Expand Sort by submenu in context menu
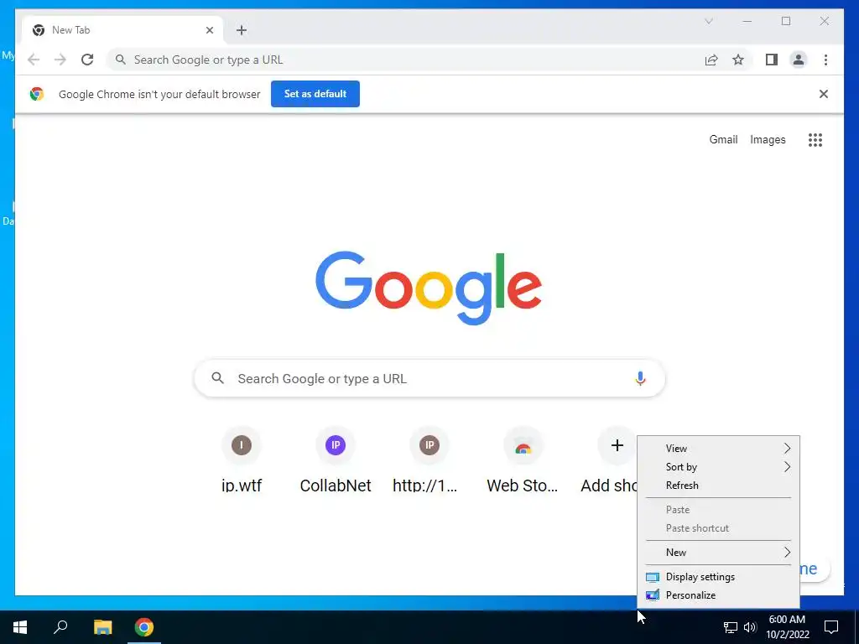The width and height of the screenshot is (859, 644). point(718,466)
